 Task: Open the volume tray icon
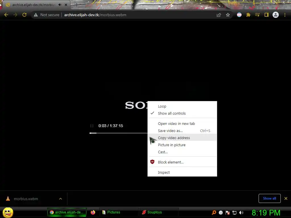241,212
